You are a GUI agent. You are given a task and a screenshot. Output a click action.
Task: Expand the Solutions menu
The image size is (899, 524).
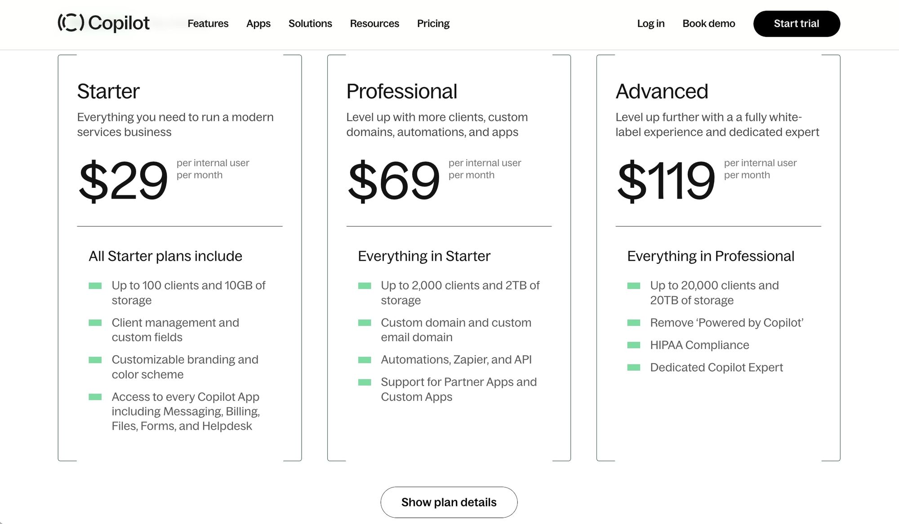[x=310, y=23]
